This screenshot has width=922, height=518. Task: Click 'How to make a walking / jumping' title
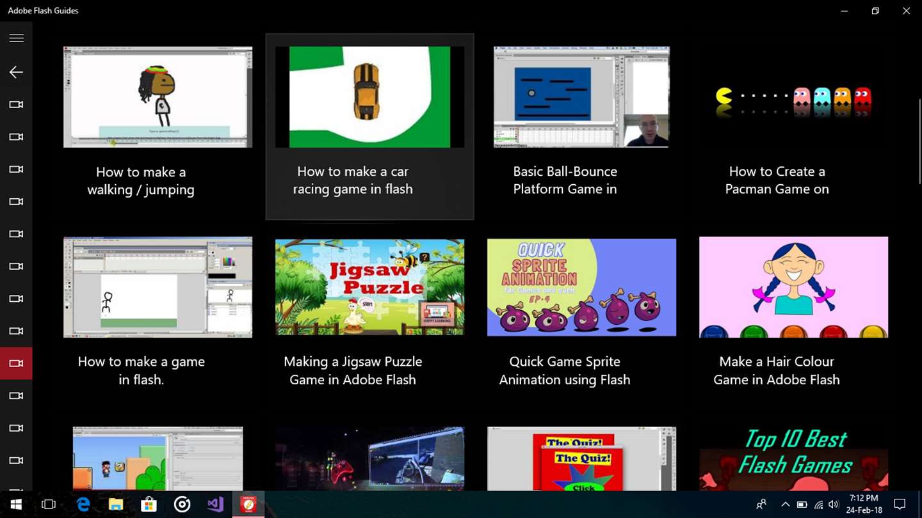[141, 181]
